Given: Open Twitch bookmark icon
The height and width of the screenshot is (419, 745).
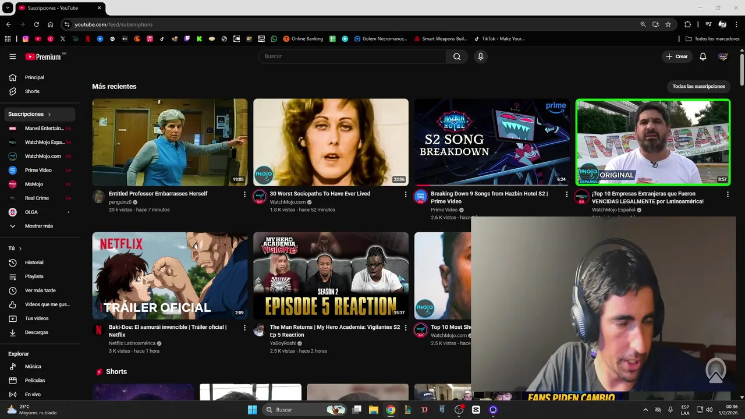Looking at the screenshot, I should coord(187,39).
